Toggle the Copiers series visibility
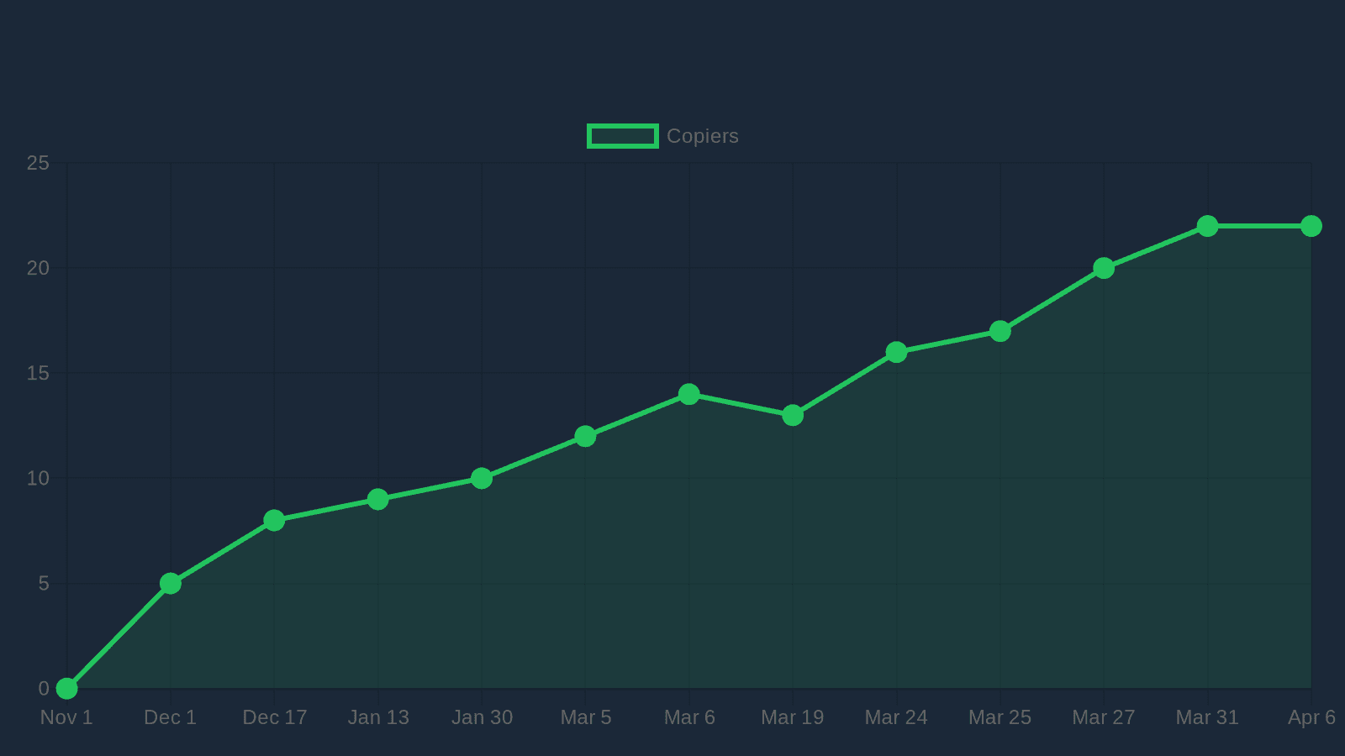 623,135
